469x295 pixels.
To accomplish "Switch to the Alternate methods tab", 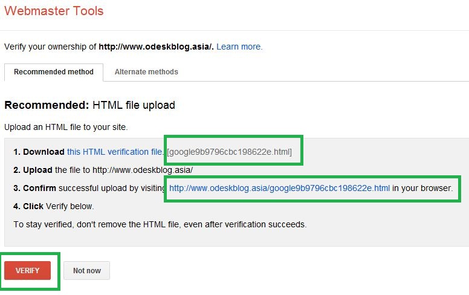I will (x=146, y=72).
